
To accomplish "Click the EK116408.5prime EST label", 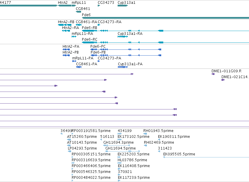I will [x=134, y=166].
